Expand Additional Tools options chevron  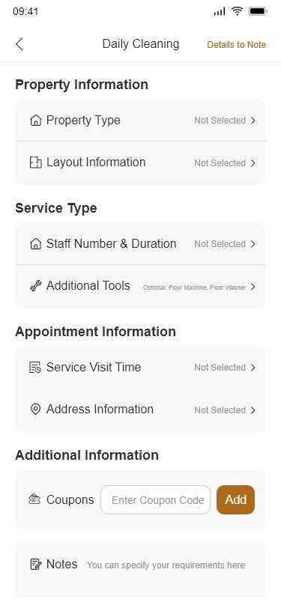tap(253, 287)
